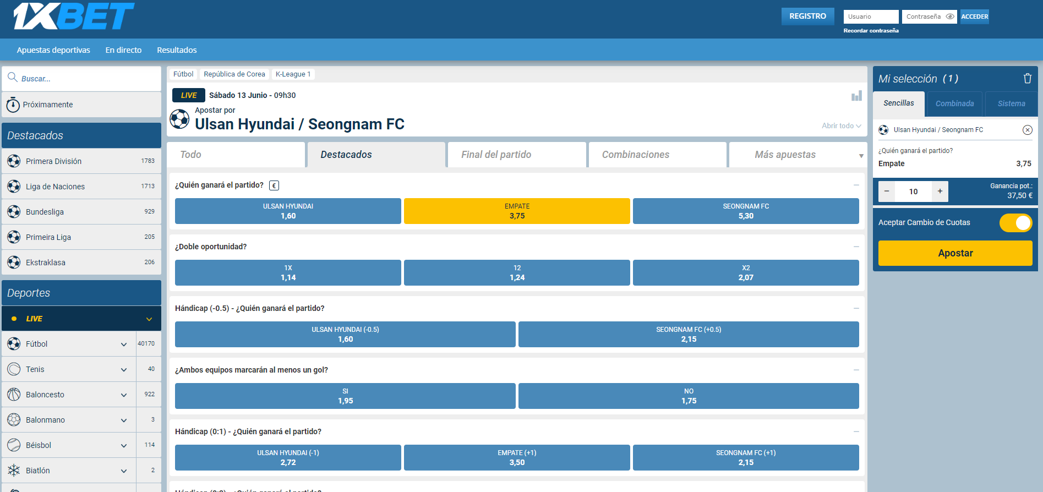Open the Más apuestas dropdown
Viewport: 1043px width, 492px height.
coord(797,155)
